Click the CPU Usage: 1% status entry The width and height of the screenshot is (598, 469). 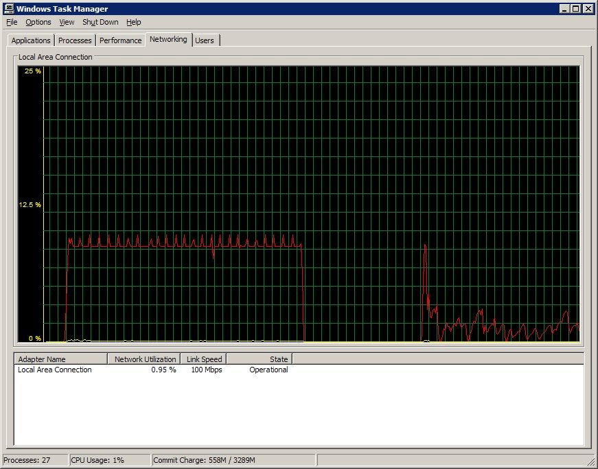click(x=111, y=460)
